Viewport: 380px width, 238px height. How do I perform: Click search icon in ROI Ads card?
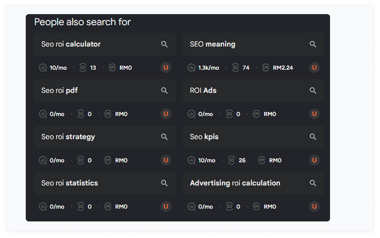pos(313,90)
